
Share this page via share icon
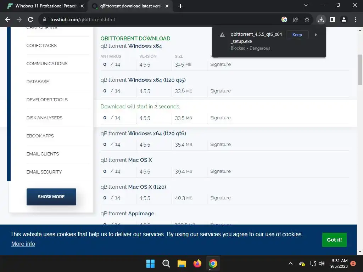coord(296,20)
